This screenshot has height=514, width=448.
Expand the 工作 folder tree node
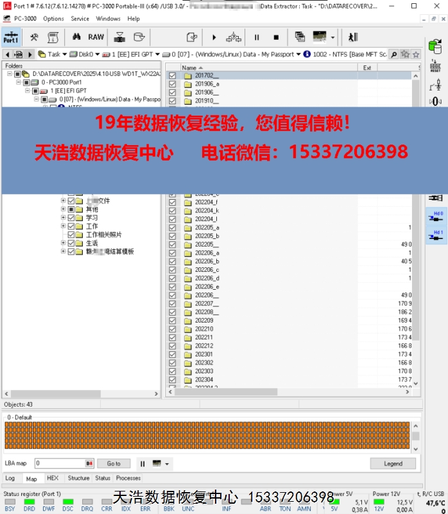point(63,226)
